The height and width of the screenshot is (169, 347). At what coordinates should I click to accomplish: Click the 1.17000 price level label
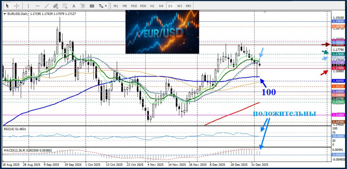click(x=339, y=69)
